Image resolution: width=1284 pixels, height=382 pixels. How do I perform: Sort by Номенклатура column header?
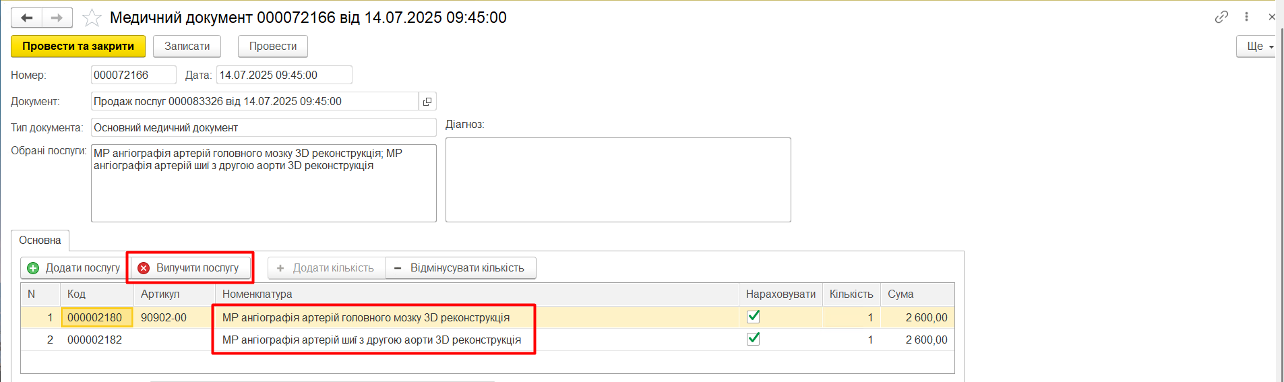[x=257, y=294]
